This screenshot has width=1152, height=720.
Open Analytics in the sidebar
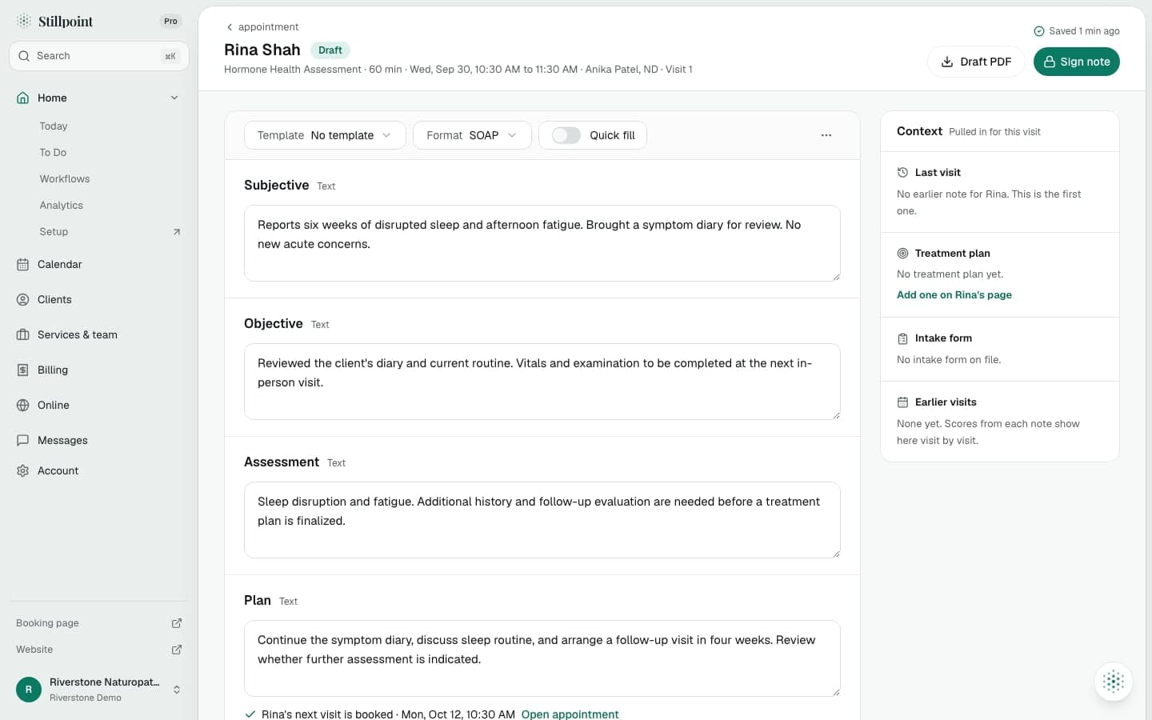[x=62, y=206]
